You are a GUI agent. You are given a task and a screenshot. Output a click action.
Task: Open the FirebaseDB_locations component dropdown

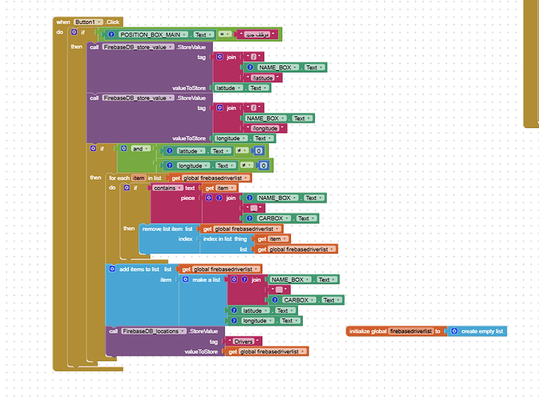pos(182,331)
